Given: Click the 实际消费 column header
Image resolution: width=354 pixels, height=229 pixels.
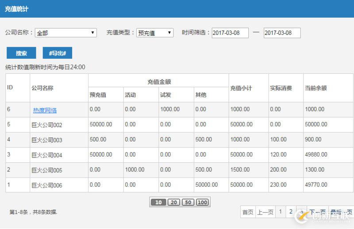Looking at the screenshot, I should 281,88.
